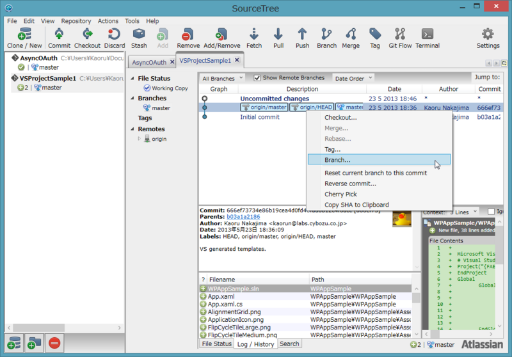Switch to the AsyncOAuth tab
This screenshot has height=357, width=512.
[149, 62]
